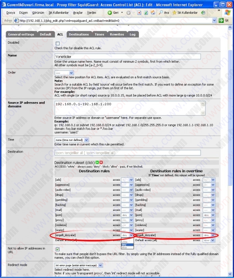This screenshot has height=278, width=234.
Task: Open the Redirect mode dropdown
Action: point(79,265)
